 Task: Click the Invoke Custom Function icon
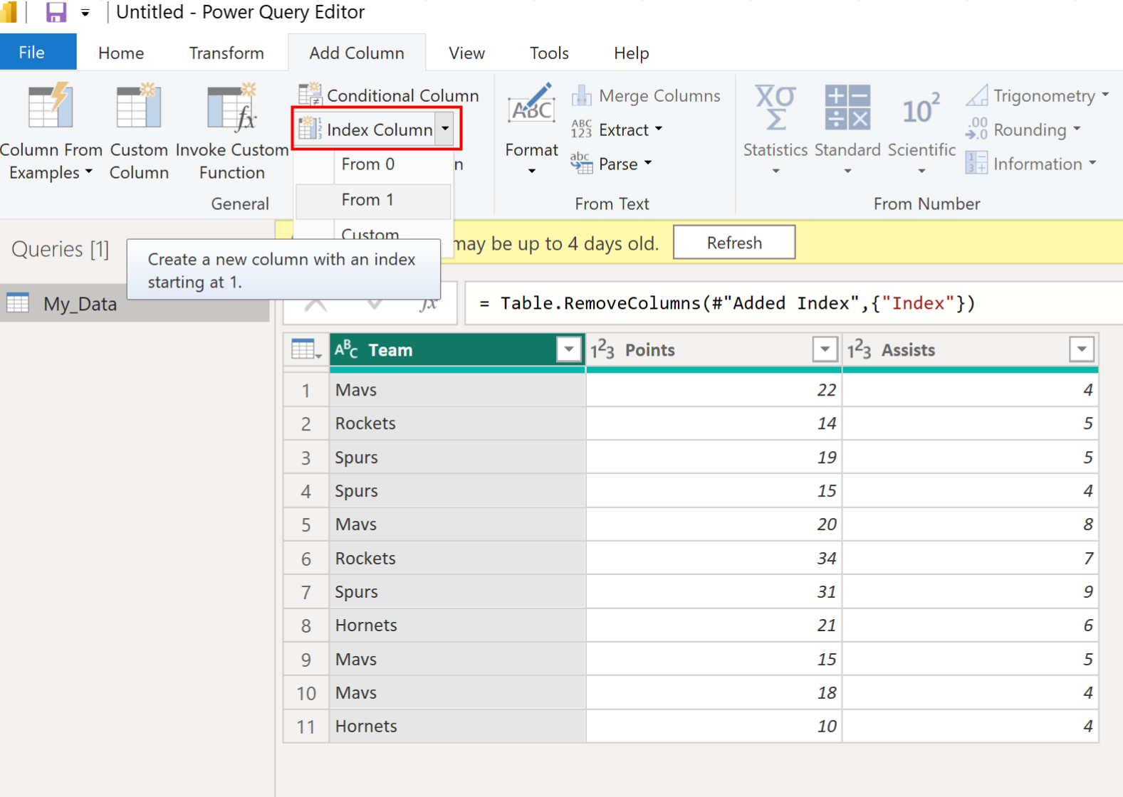click(x=231, y=107)
